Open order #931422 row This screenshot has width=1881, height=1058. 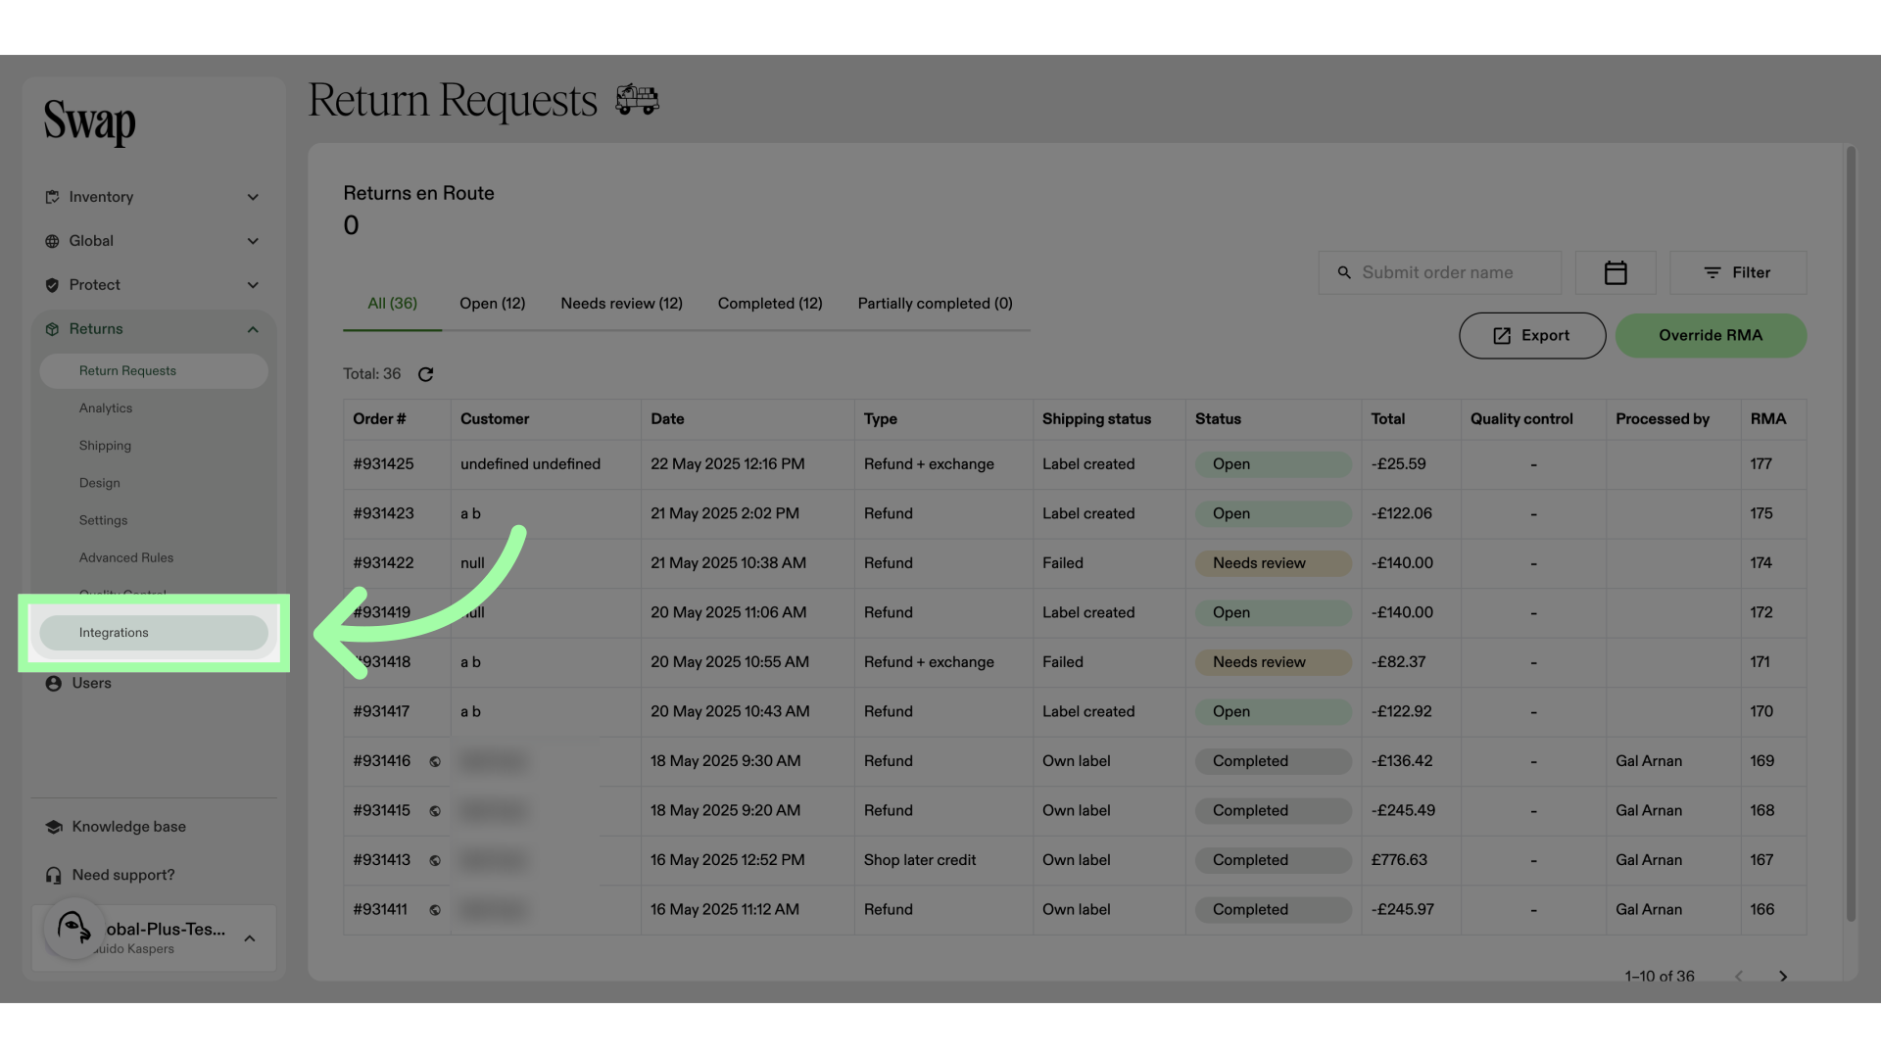pos(1074,563)
